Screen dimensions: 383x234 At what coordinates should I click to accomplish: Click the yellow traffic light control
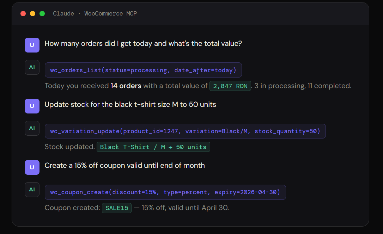[x=32, y=13]
